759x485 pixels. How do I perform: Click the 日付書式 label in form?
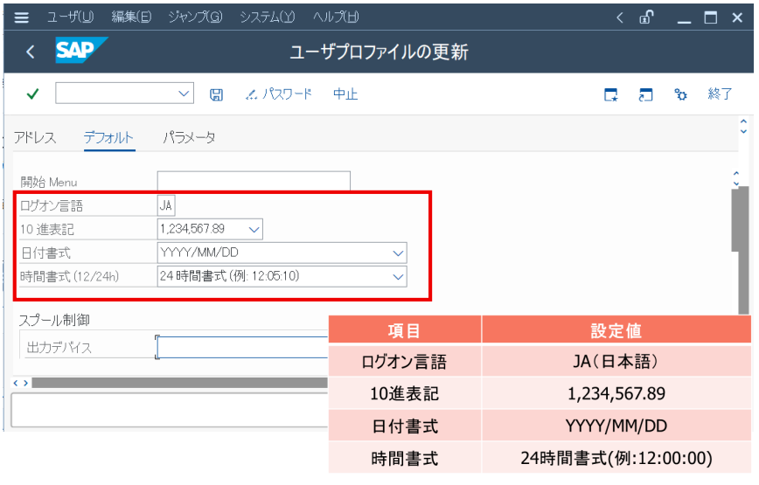[46, 253]
